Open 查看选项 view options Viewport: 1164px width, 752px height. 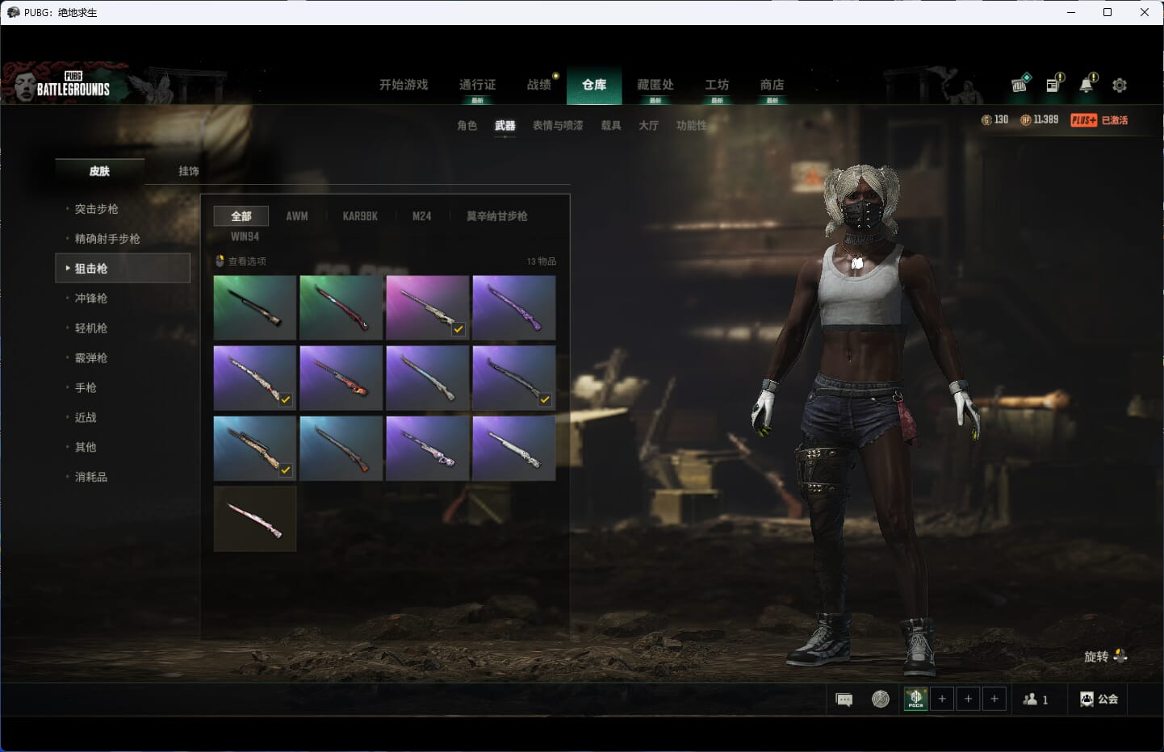click(x=247, y=261)
